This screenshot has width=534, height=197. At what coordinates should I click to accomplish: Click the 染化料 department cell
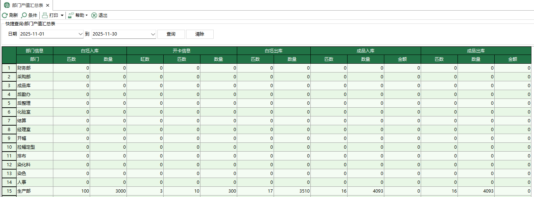[35, 165]
